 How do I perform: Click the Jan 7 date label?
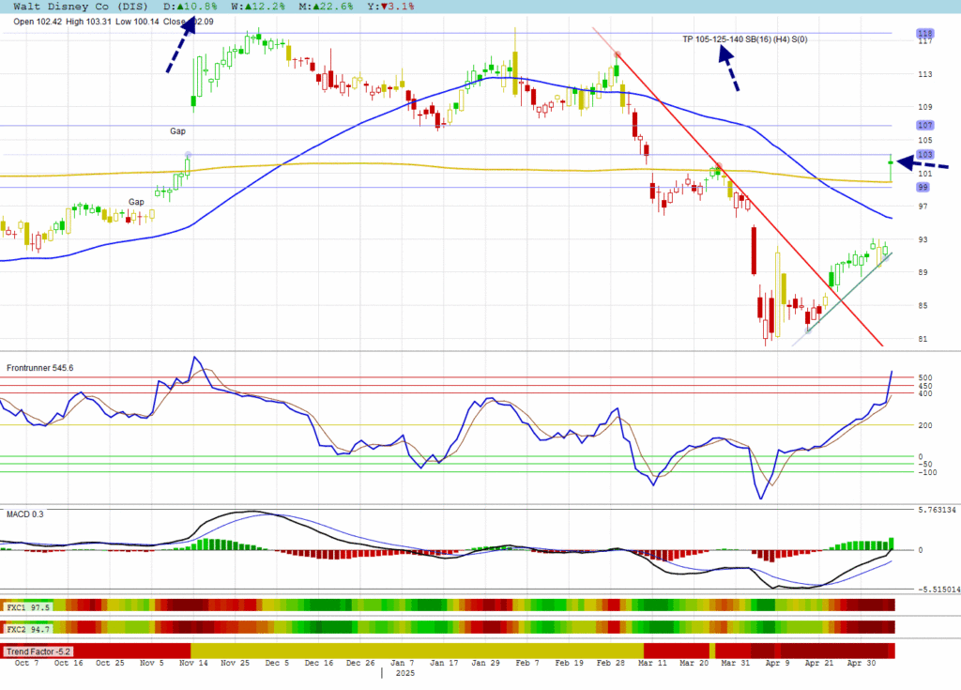(402, 663)
